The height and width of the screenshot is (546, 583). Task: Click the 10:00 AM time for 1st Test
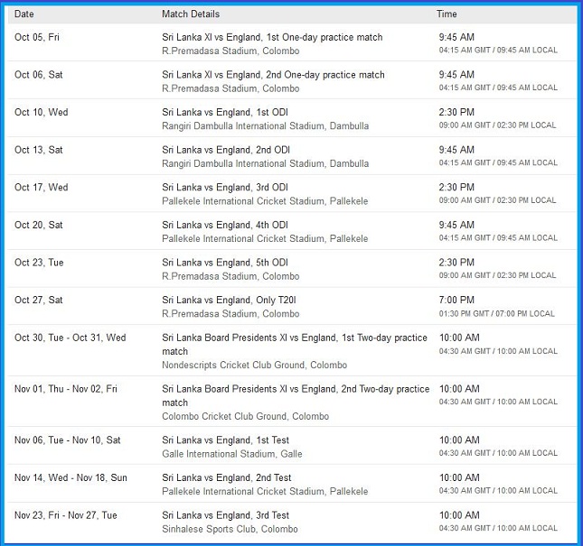point(459,440)
